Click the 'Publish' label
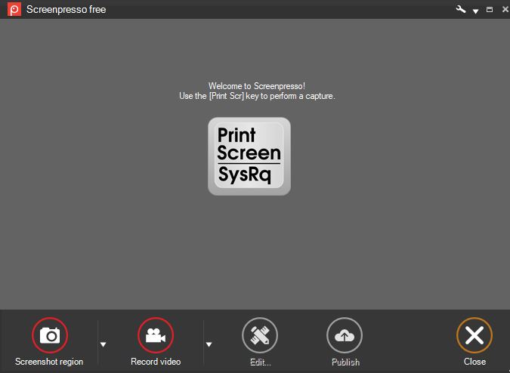Viewport: 510px width, 373px height. coord(345,362)
